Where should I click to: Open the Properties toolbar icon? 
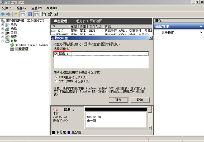click(50, 14)
